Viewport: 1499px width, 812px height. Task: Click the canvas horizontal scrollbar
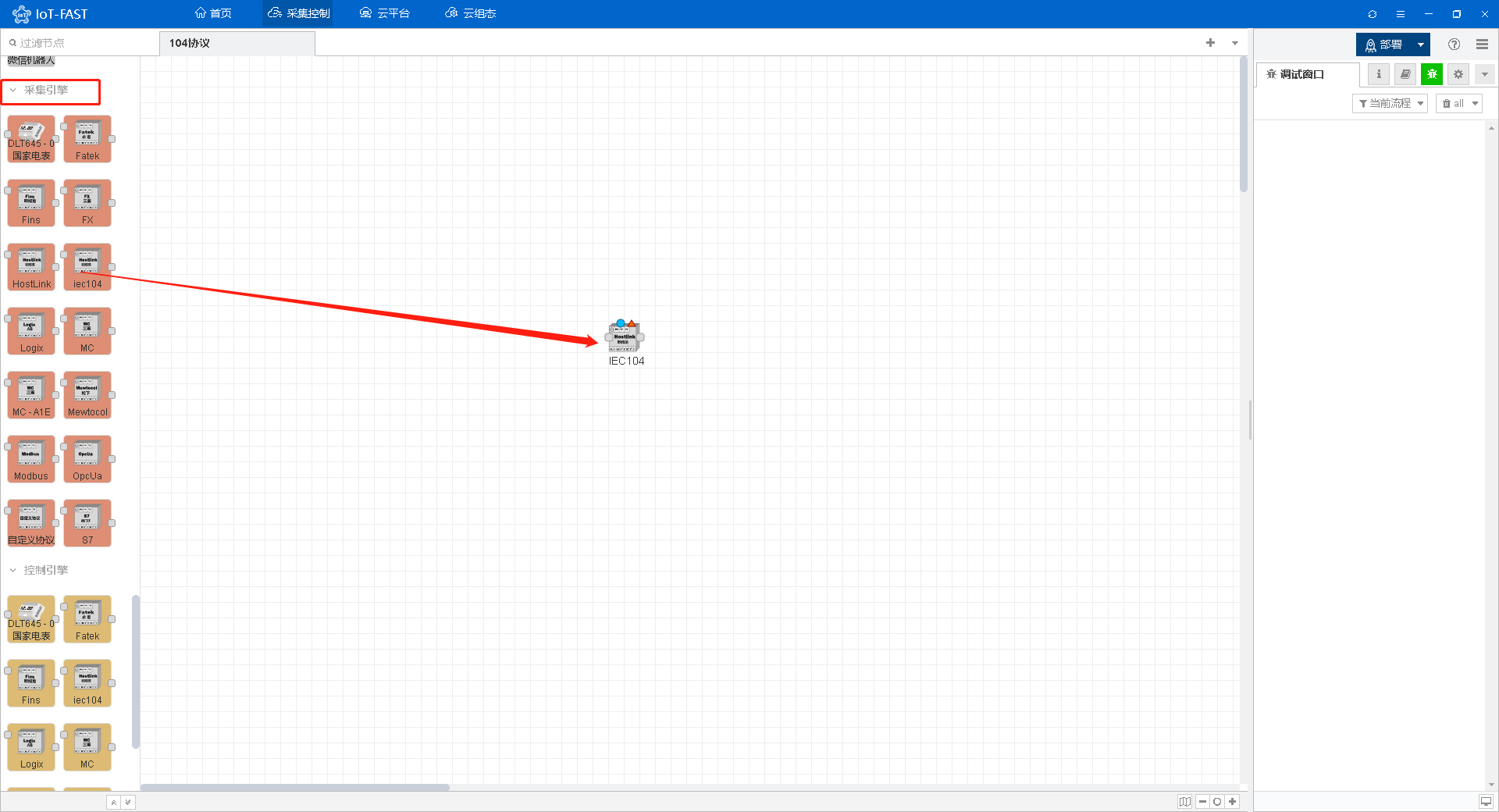(295, 787)
